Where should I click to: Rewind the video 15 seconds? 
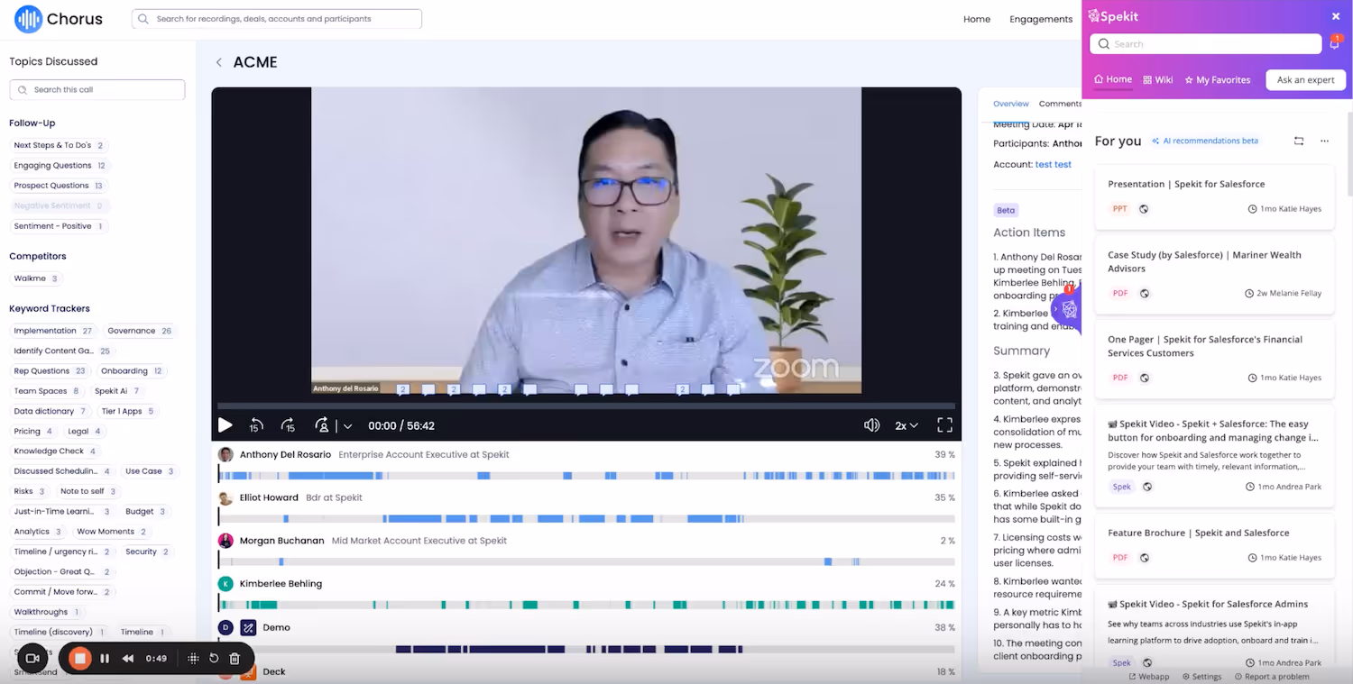pyautogui.click(x=256, y=425)
